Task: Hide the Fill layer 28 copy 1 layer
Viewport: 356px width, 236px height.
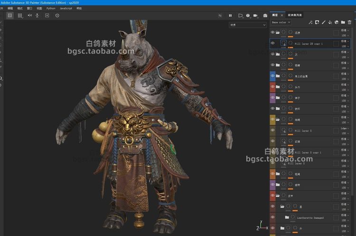Action: pos(272,43)
